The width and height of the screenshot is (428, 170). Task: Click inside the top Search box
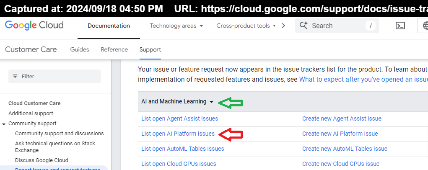[335, 26]
